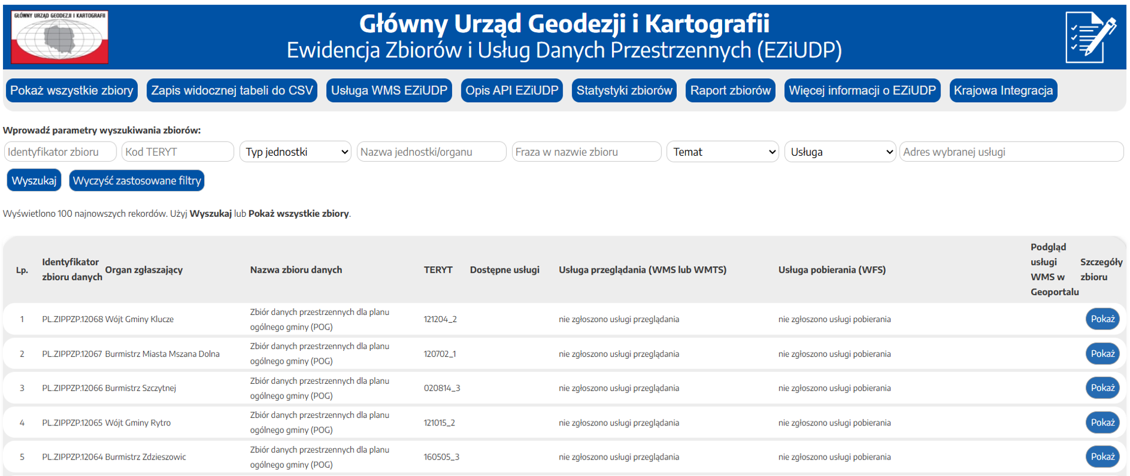Screen dimensions: 1130x476
Task: Click the Identyfikator zbioru danych column header
Action: point(72,269)
